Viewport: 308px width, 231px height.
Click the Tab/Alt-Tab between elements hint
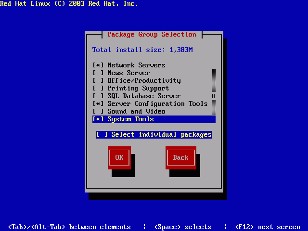(69, 227)
